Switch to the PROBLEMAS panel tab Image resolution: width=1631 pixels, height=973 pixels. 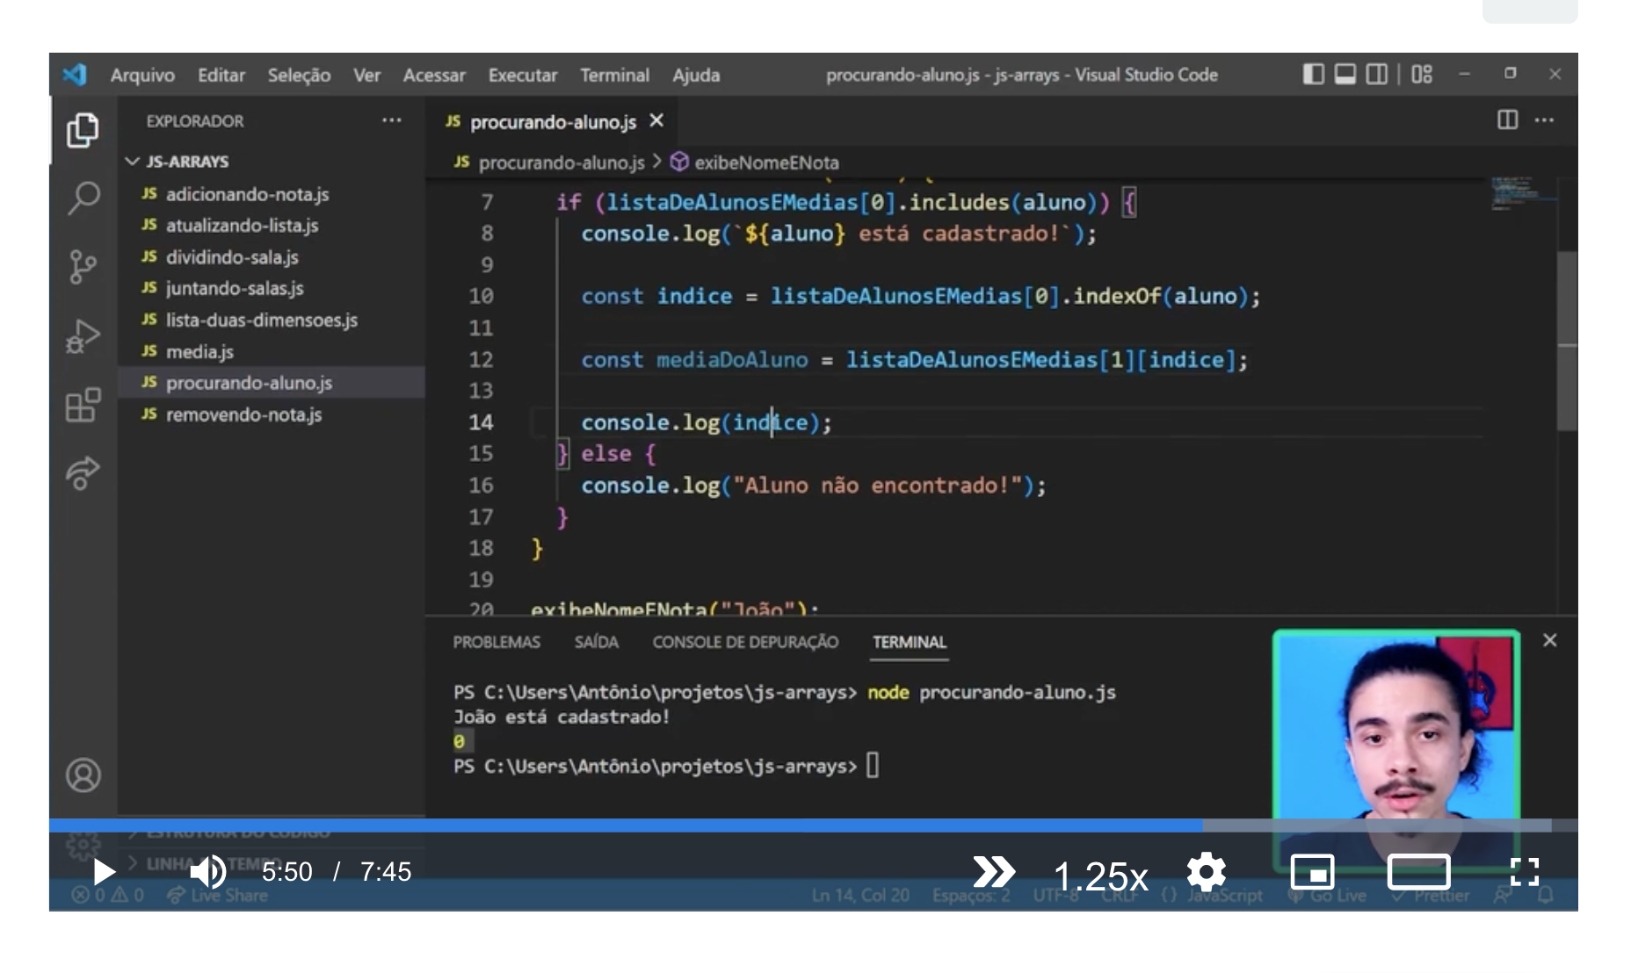point(497,642)
